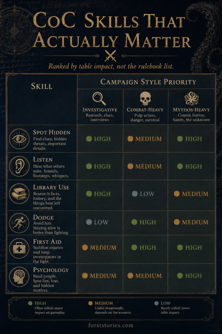Click Psychology Mythos-Heavy HIGH rating
Image resolution: width=222 pixels, height=334 pixels.
[189, 276]
